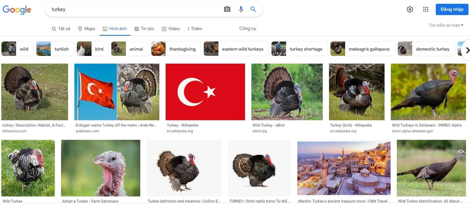Image resolution: width=470 pixels, height=205 pixels.
Task: Click the 'Đăng nhập' sign-in button
Action: click(x=452, y=9)
